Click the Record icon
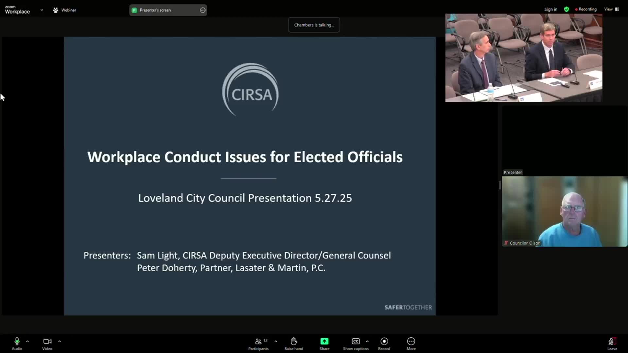The width and height of the screenshot is (628, 353). click(x=384, y=342)
